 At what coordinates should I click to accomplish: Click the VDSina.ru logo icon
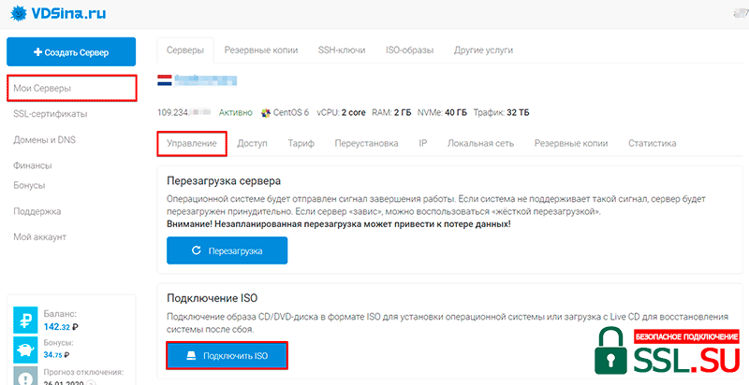click(x=17, y=14)
